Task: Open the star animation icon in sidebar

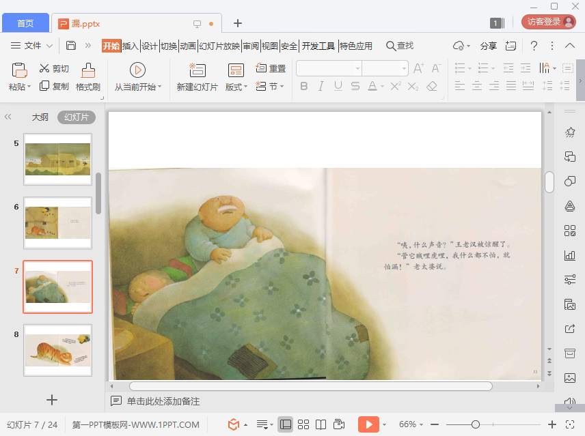Action: [570, 132]
